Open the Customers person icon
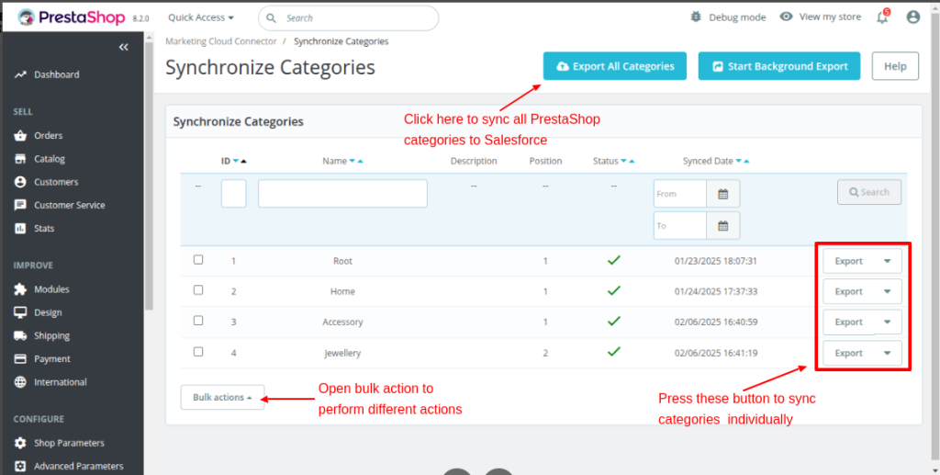The width and height of the screenshot is (940, 475). point(20,182)
